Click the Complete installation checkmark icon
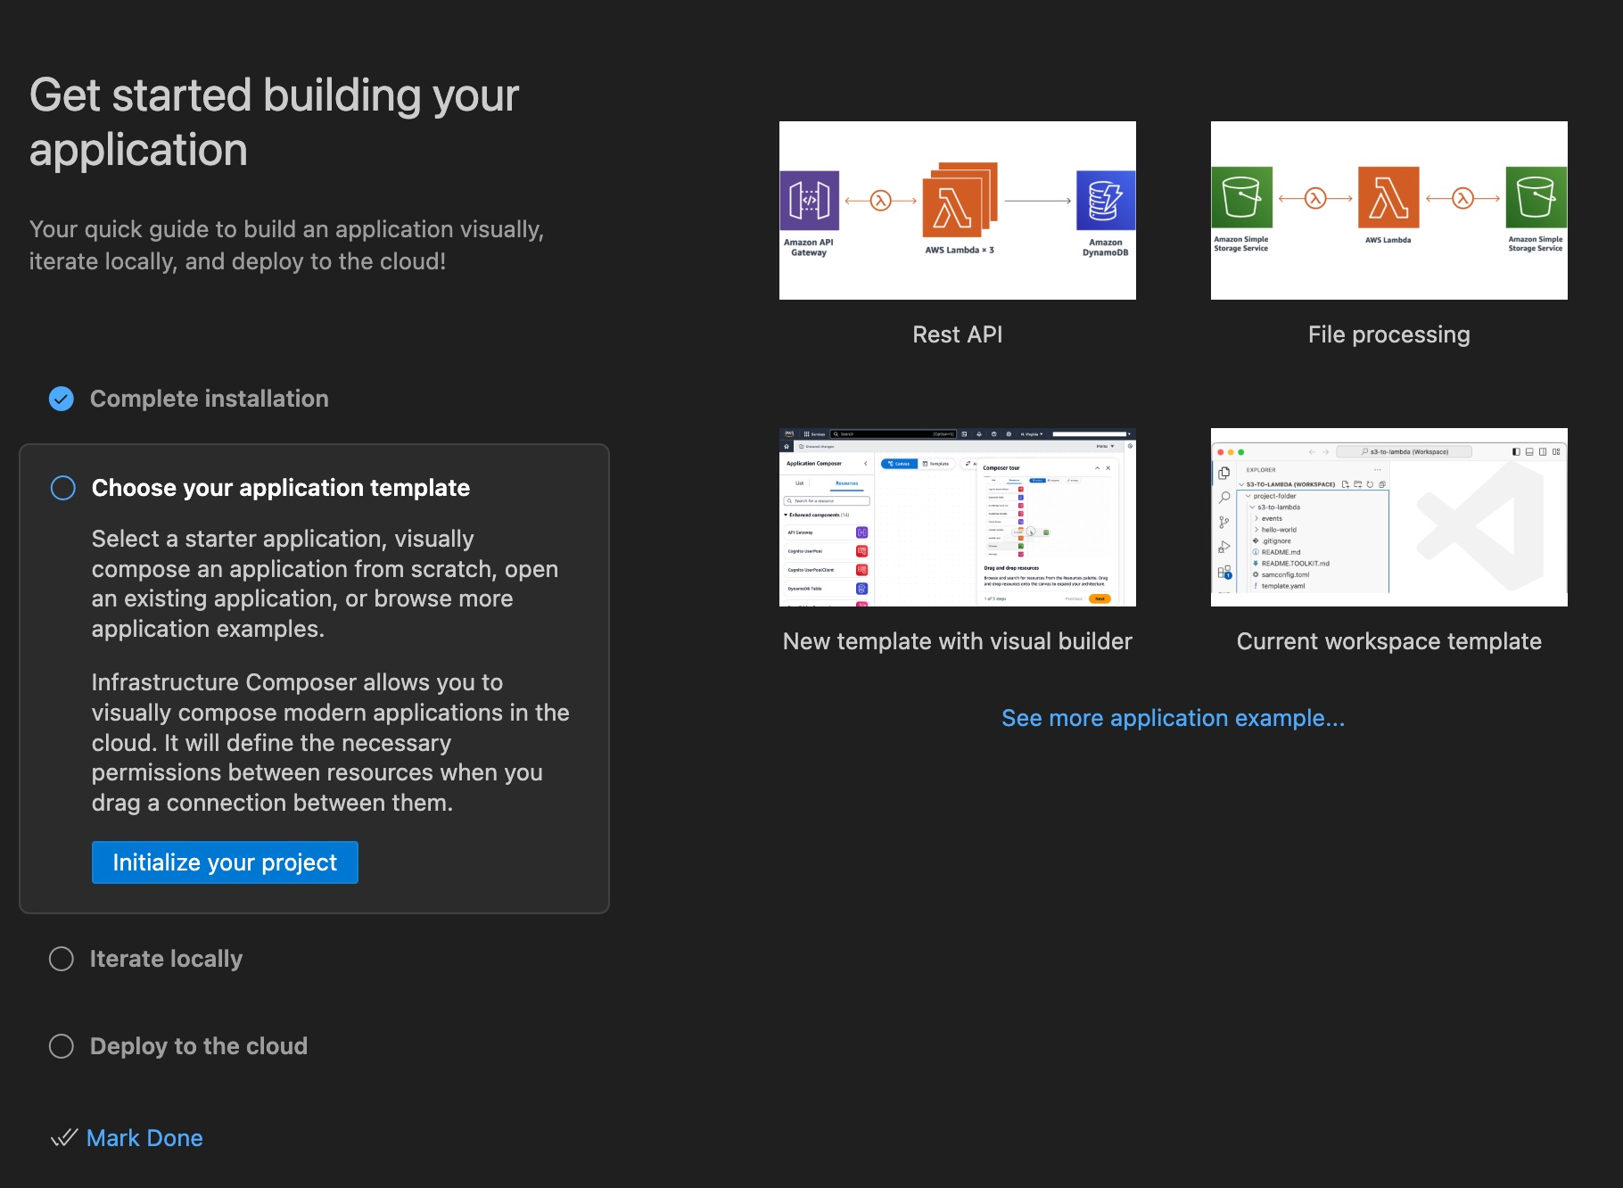The image size is (1623, 1188). pyautogui.click(x=61, y=399)
